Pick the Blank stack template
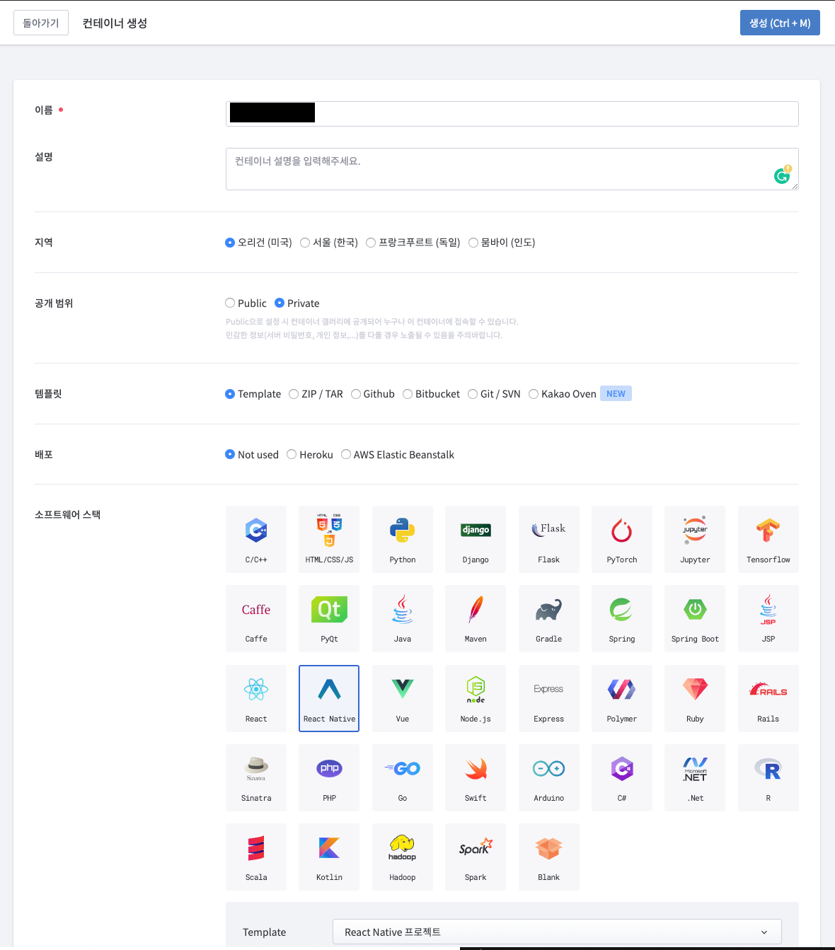The width and height of the screenshot is (835, 950). (x=549, y=857)
